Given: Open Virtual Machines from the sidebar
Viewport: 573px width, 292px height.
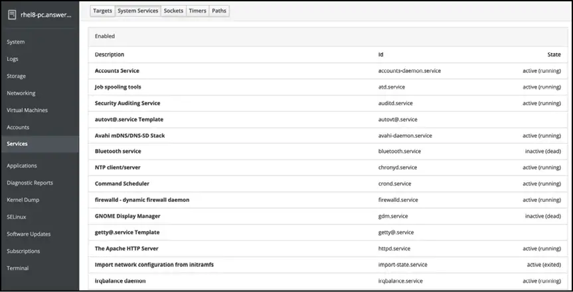Looking at the screenshot, I should [27, 110].
